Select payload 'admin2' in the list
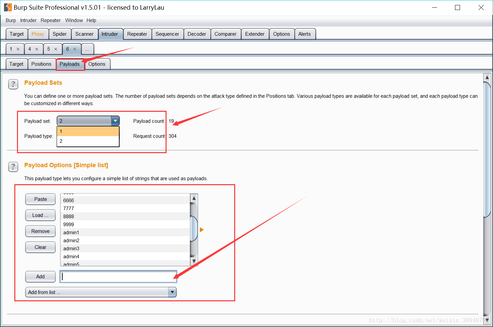Viewport: 493px width, 327px height. tap(125, 241)
